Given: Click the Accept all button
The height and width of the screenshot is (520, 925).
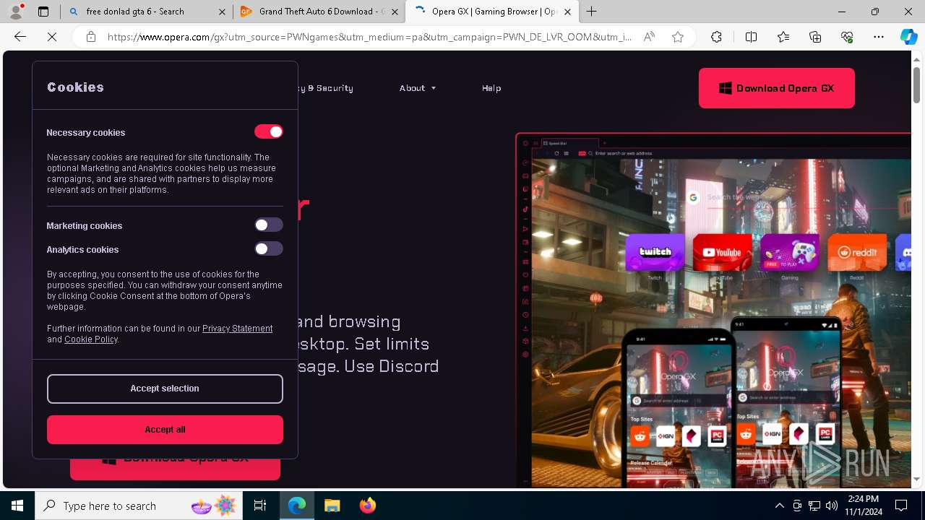Looking at the screenshot, I should click(165, 430).
